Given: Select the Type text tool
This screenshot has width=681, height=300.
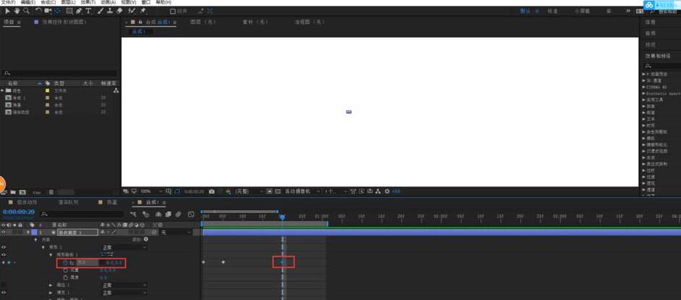Looking at the screenshot, I should click(x=88, y=10).
